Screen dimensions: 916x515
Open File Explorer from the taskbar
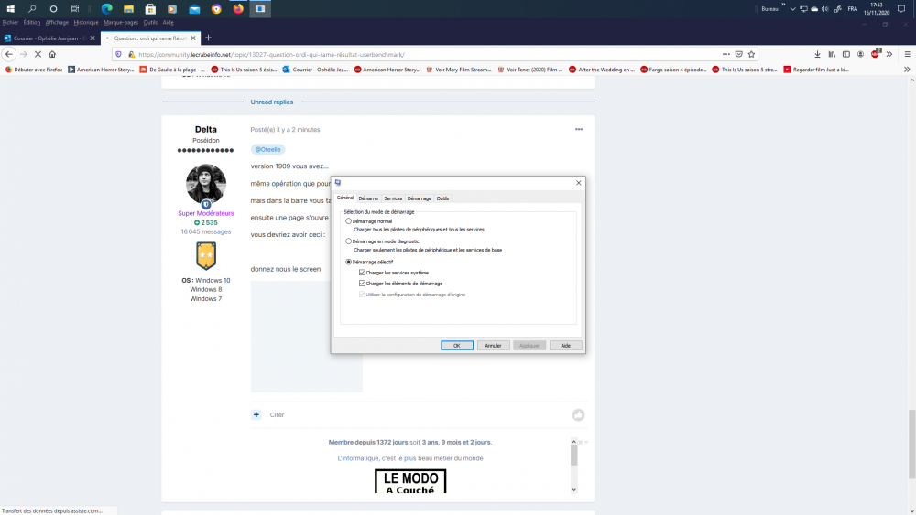[128, 9]
